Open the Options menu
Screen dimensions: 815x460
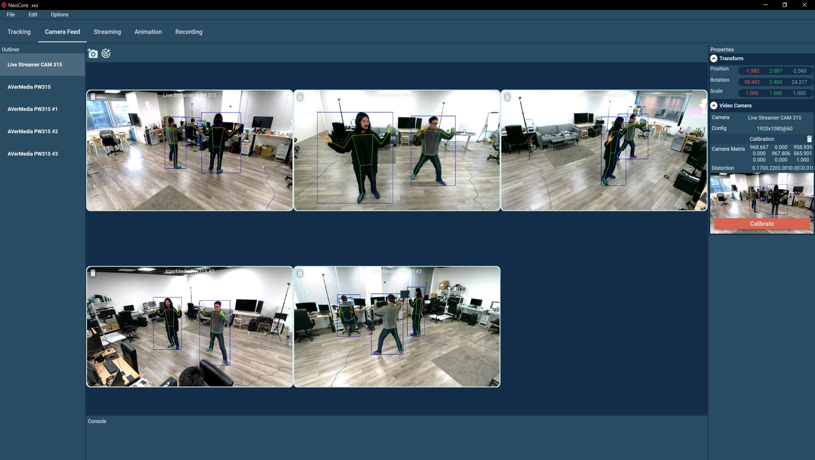tap(59, 14)
